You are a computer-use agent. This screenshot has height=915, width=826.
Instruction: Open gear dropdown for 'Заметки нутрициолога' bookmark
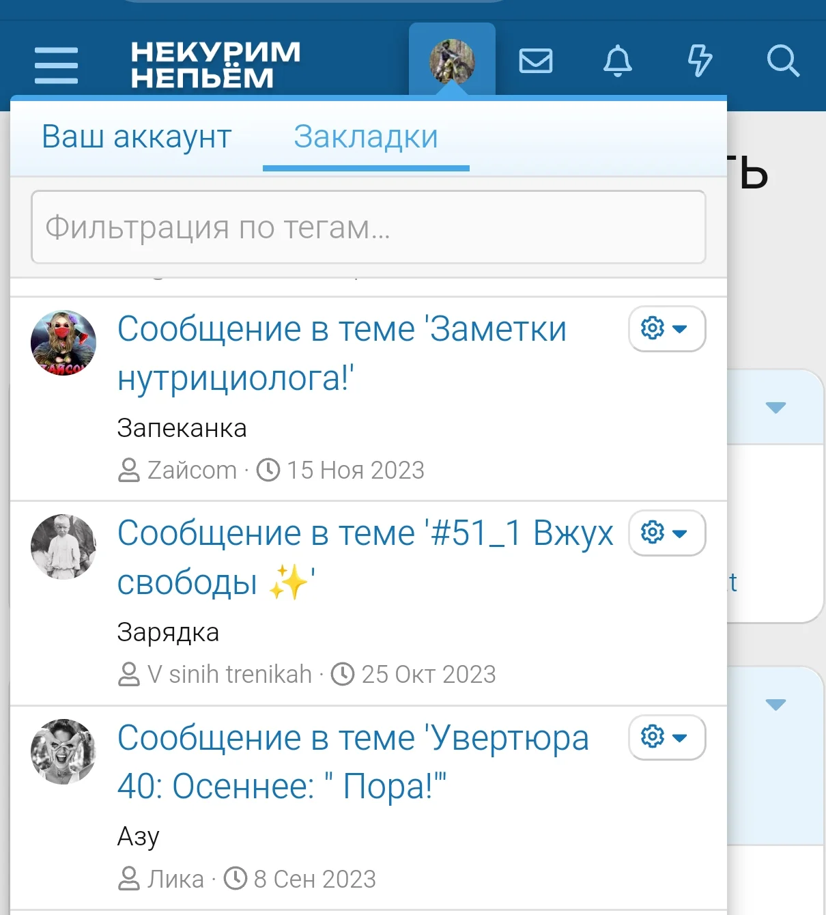666,329
